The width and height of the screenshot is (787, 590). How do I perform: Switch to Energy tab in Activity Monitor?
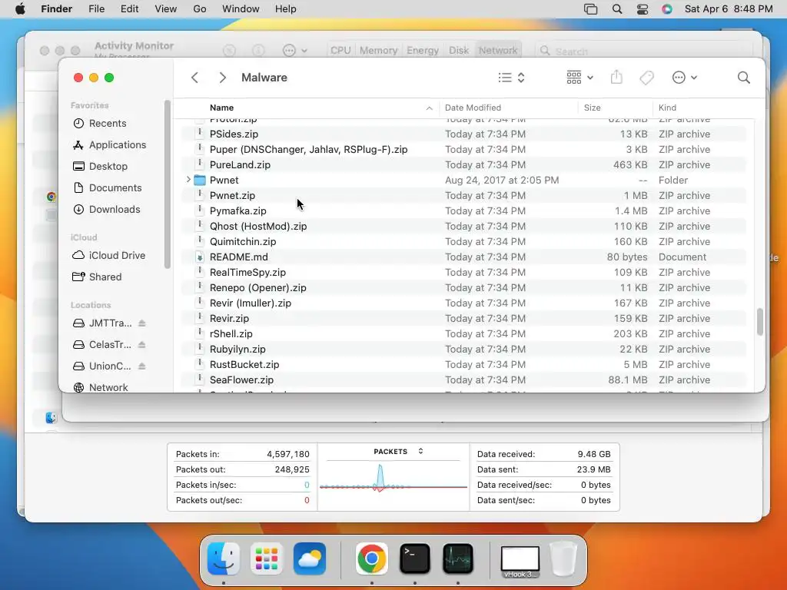point(423,50)
